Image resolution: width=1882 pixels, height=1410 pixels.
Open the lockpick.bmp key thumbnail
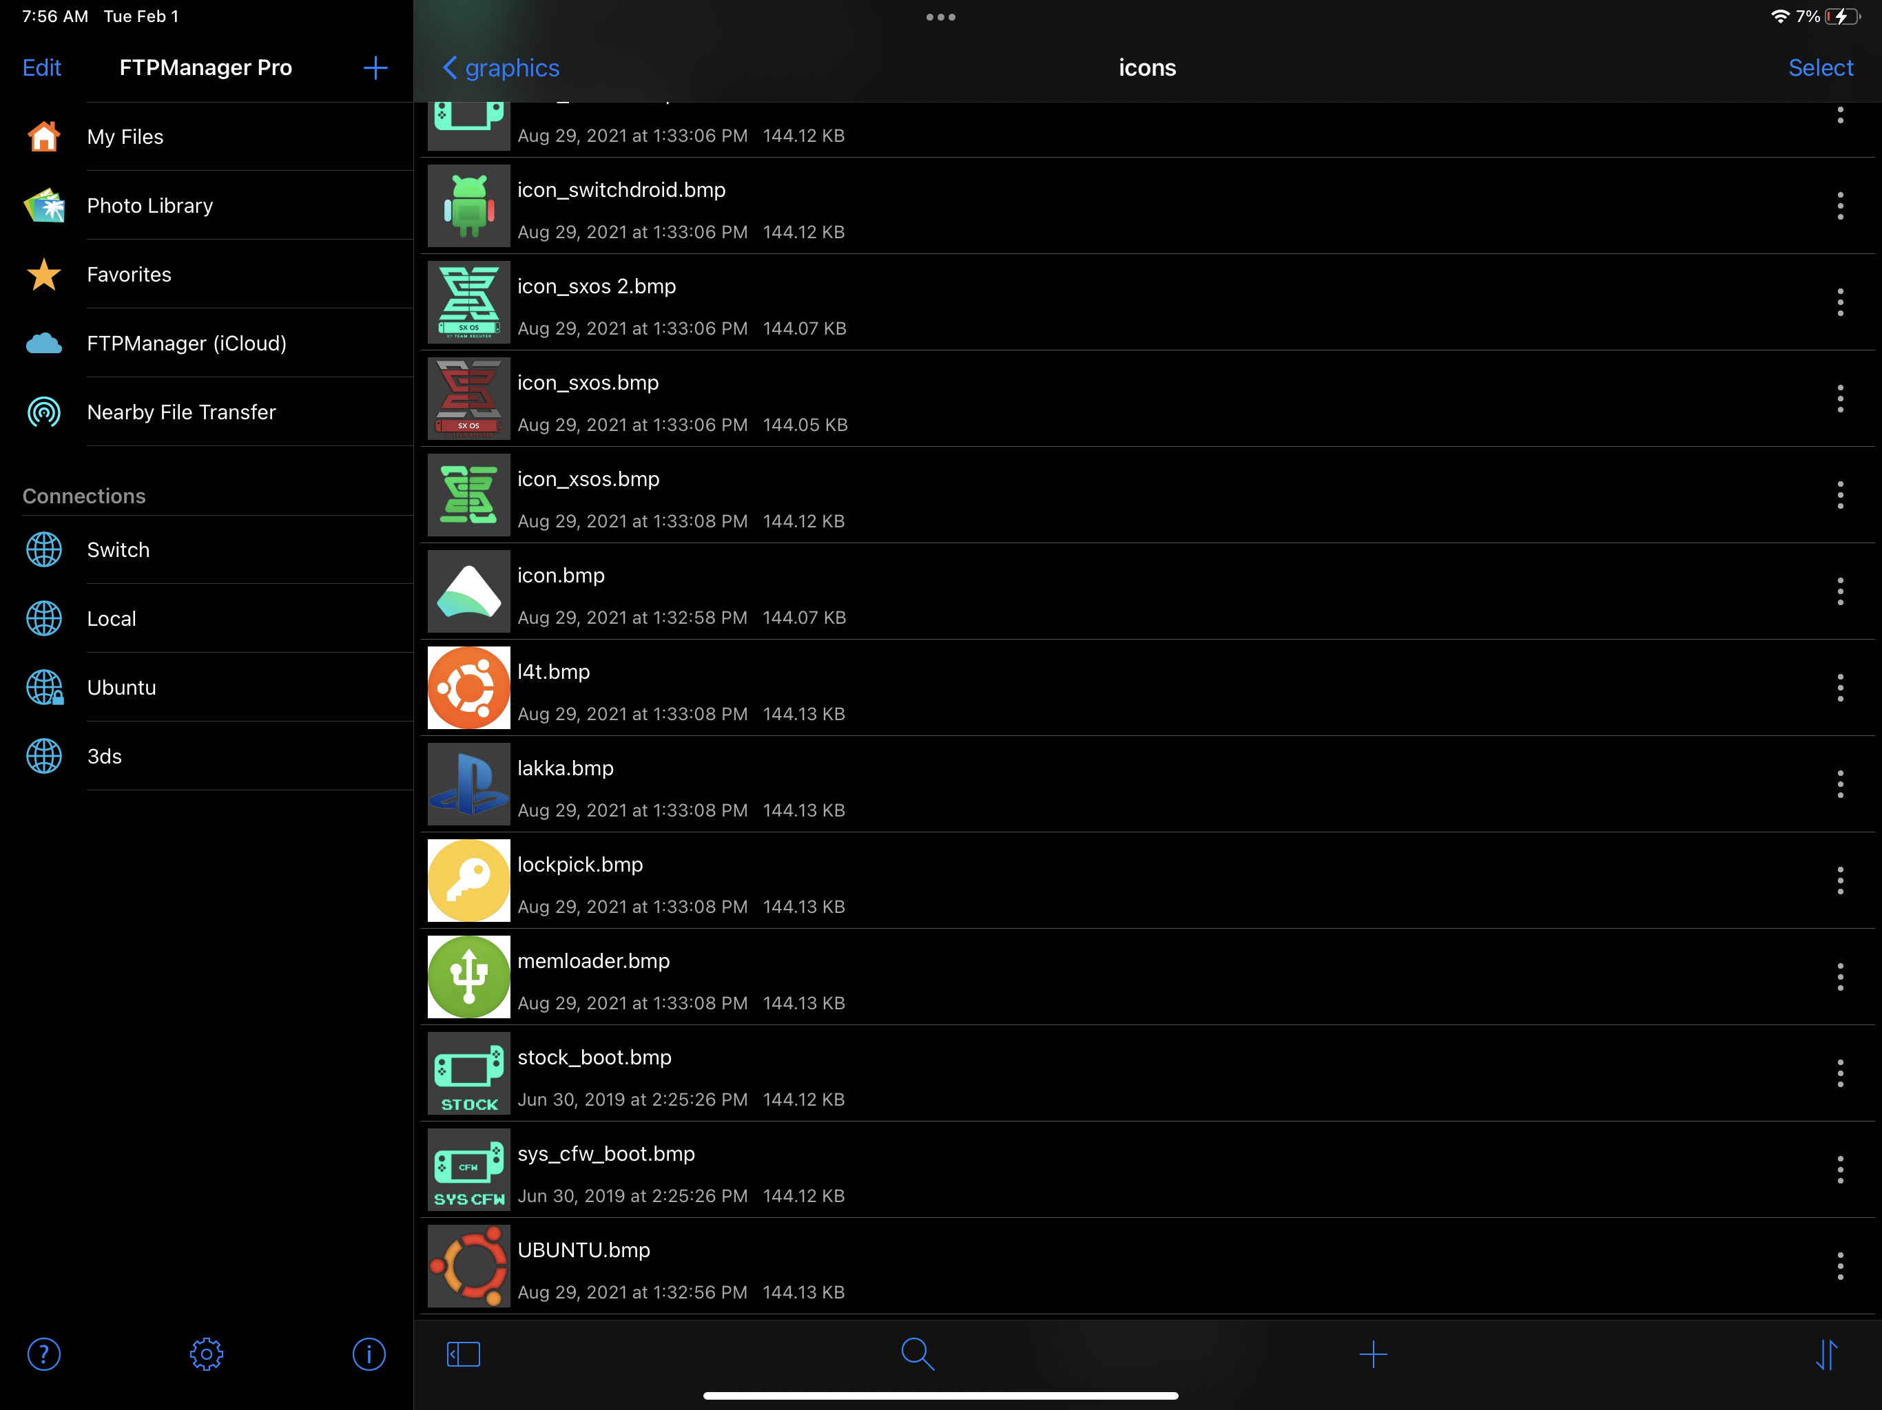[469, 880]
